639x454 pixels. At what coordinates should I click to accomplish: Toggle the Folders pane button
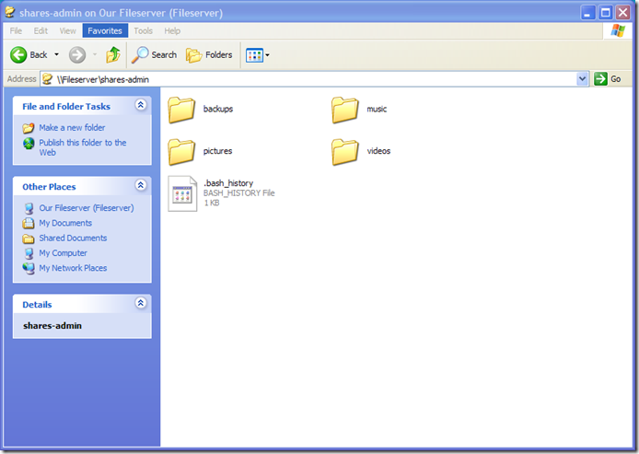[209, 54]
